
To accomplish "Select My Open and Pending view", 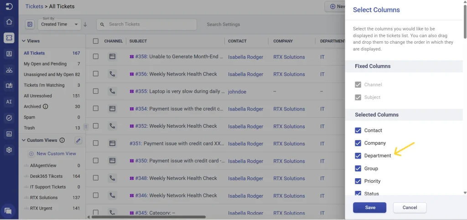I will pyautogui.click(x=45, y=64).
